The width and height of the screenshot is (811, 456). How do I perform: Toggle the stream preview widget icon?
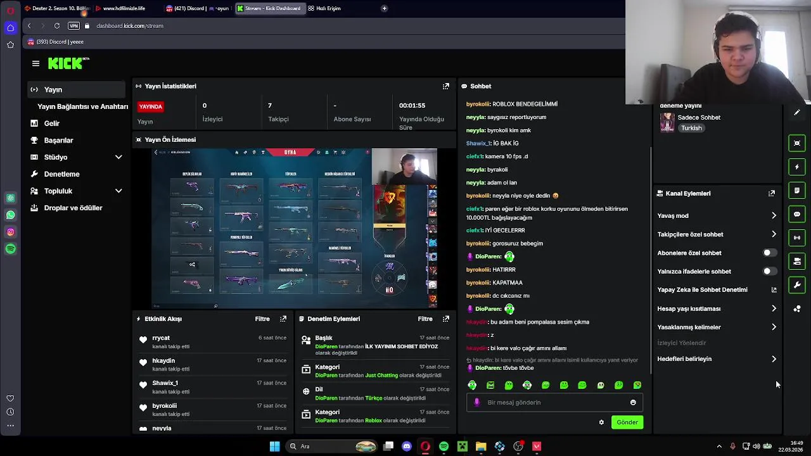point(797,143)
